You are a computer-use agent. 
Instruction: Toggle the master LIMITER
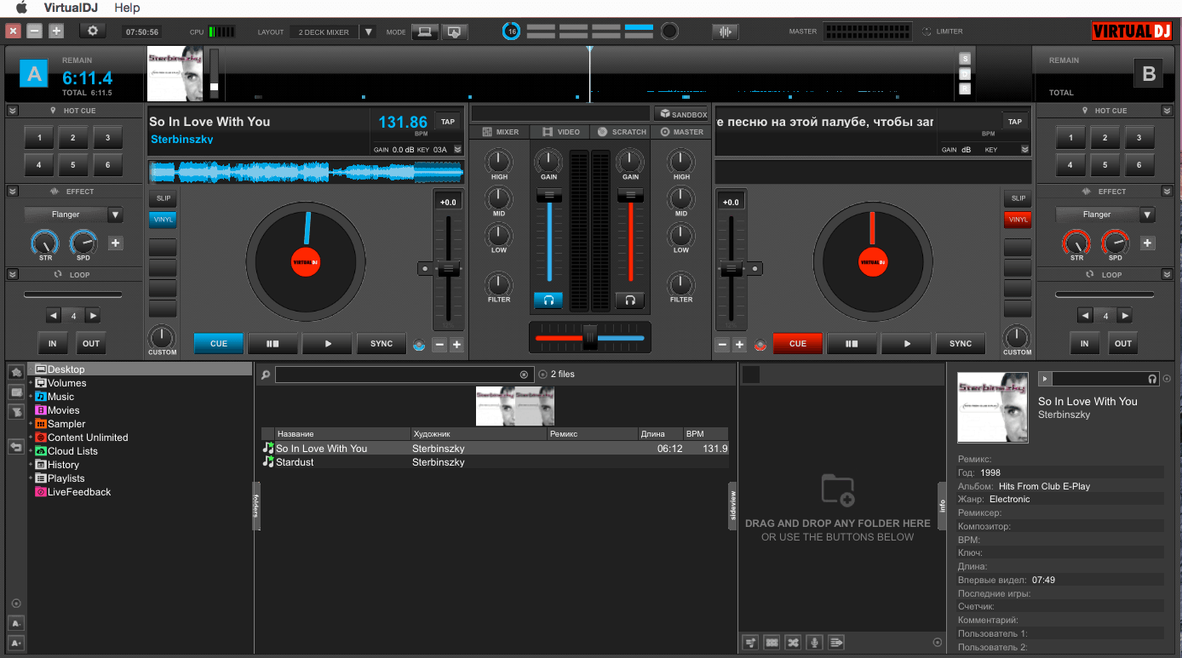942,31
